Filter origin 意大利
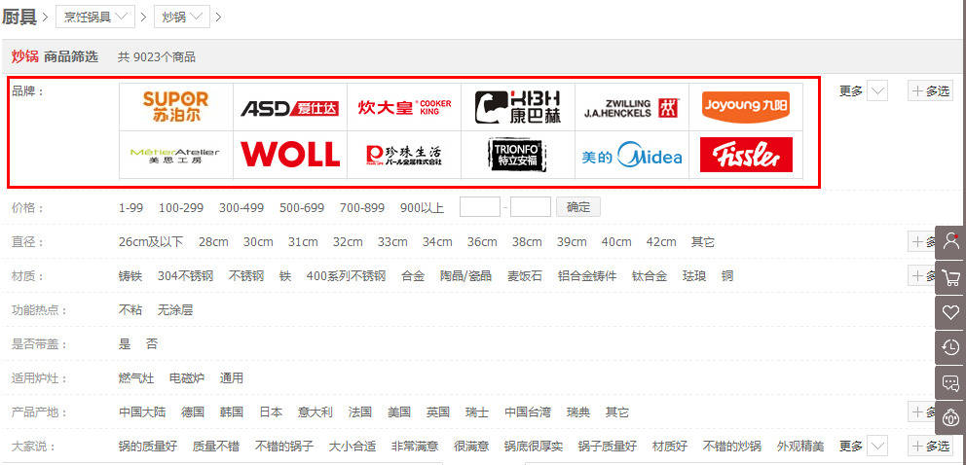This screenshot has height=465, width=966. [x=315, y=412]
